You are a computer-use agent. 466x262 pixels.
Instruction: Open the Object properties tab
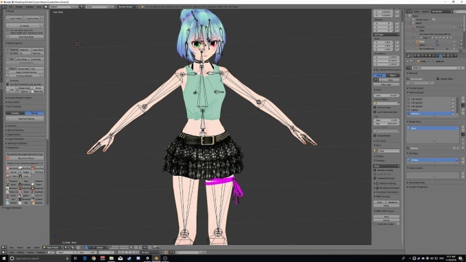[430, 55]
